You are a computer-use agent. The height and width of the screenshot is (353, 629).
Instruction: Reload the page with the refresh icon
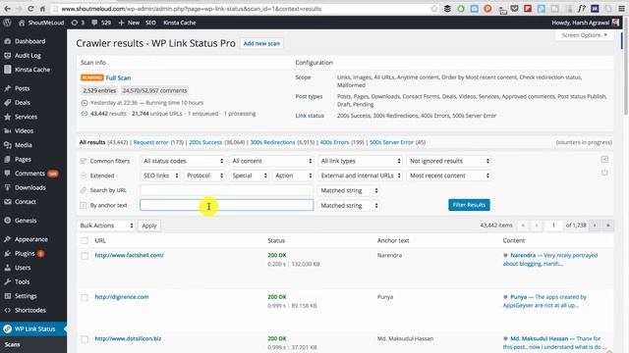[30, 9]
